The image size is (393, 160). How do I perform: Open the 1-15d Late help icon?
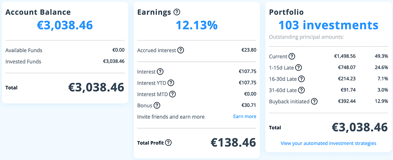pos(299,68)
